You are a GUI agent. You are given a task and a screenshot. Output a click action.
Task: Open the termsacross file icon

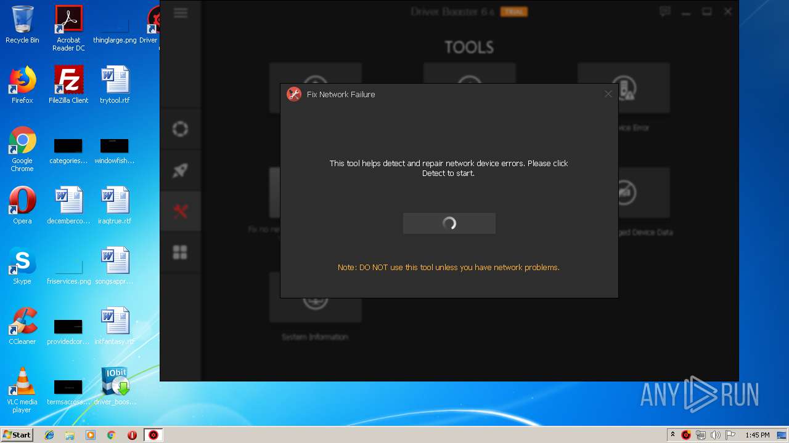pyautogui.click(x=68, y=391)
